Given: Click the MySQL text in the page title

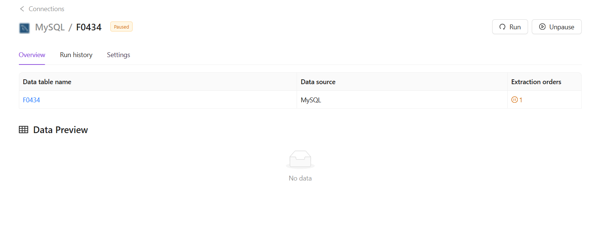Looking at the screenshot, I should point(50,27).
